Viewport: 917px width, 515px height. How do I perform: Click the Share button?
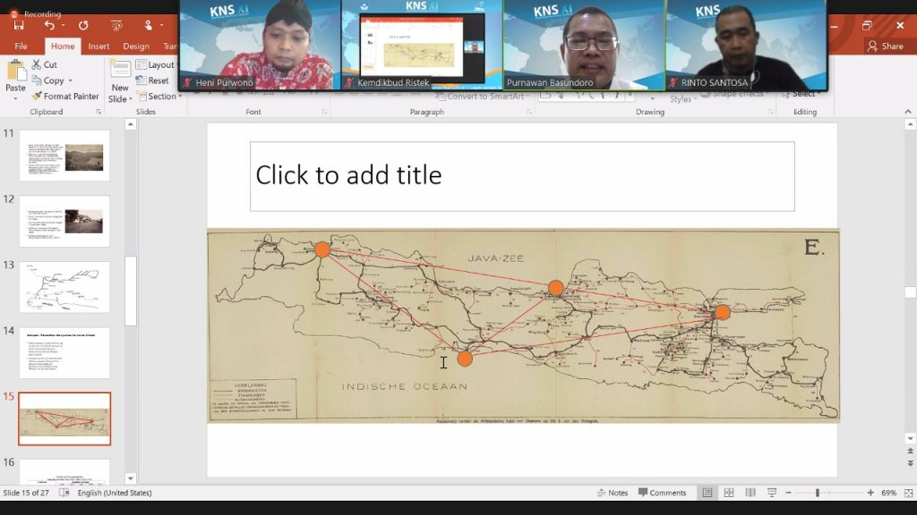[x=885, y=46]
